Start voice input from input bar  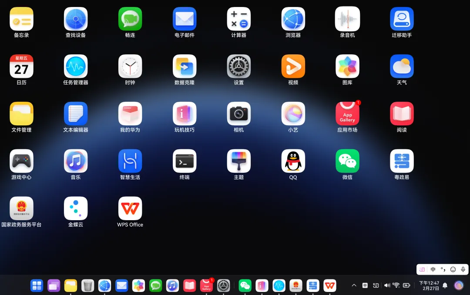[x=463, y=269]
